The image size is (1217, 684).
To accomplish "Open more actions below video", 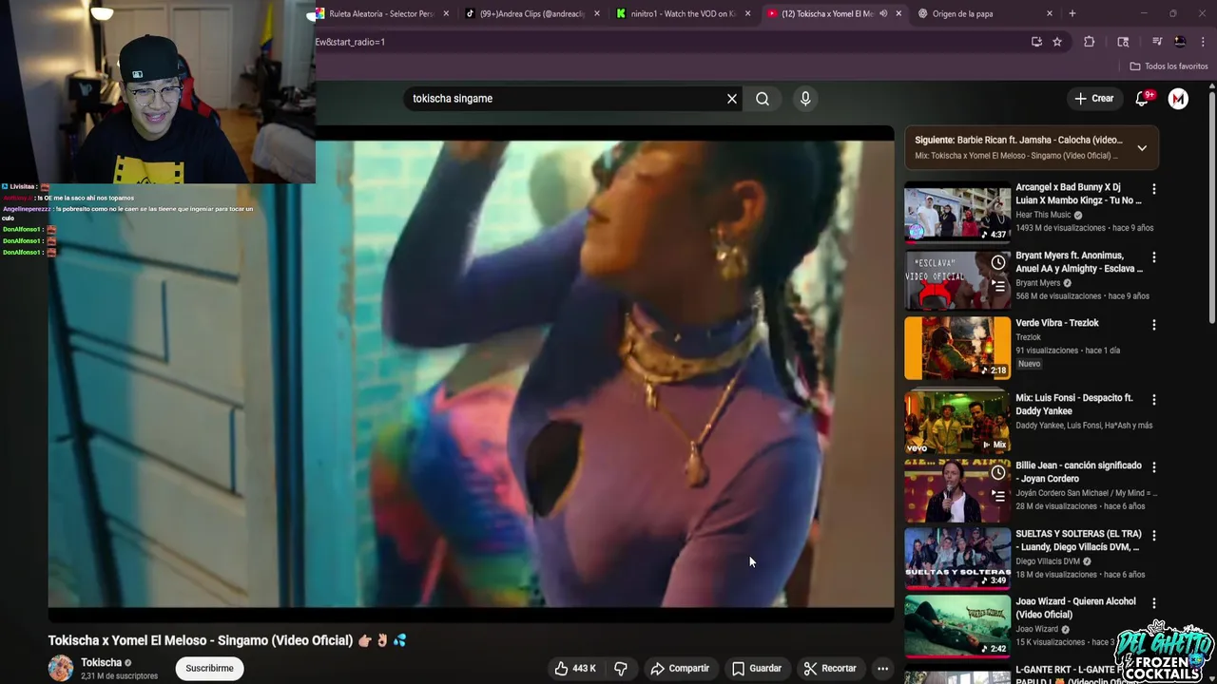I will coord(882,669).
